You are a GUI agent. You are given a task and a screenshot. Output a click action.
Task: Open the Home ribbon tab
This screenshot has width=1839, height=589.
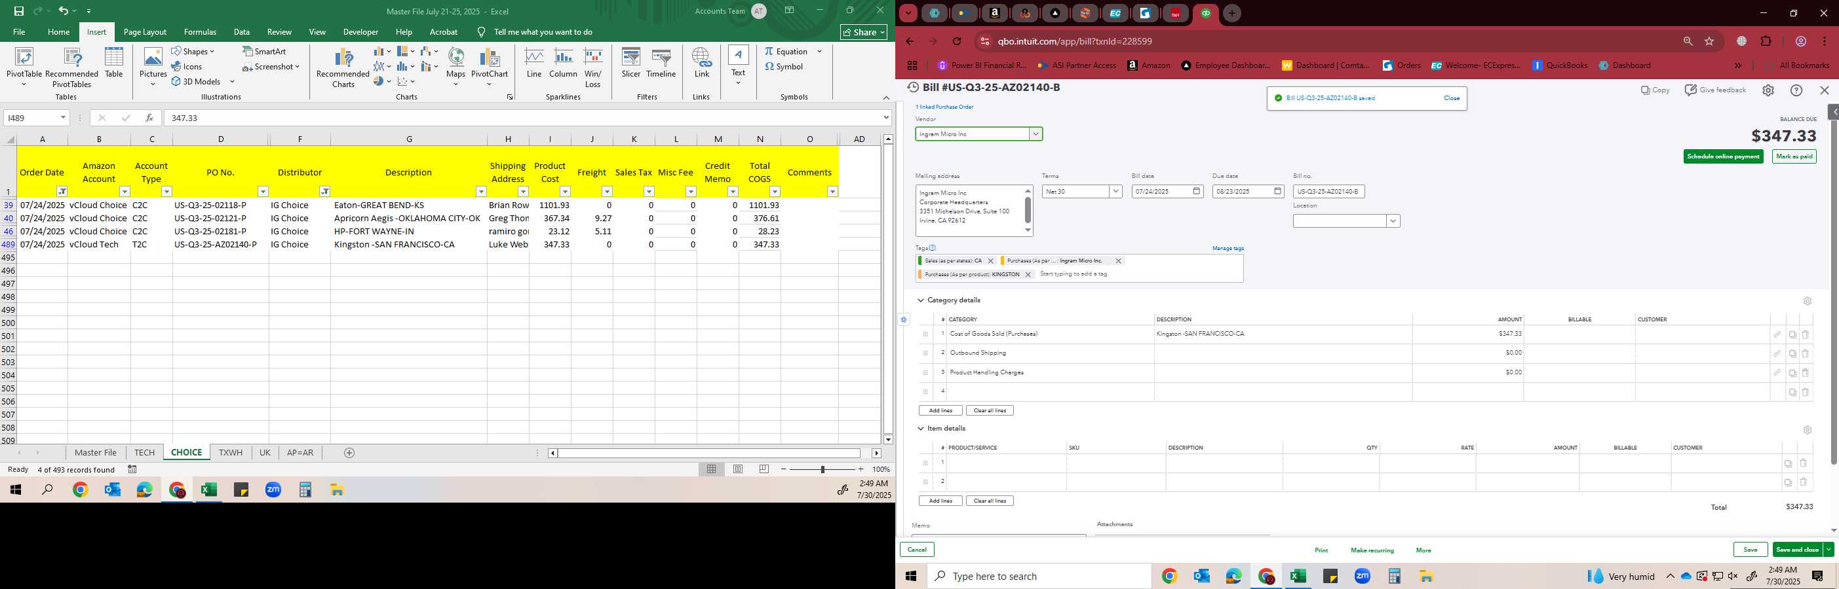pos(58,31)
